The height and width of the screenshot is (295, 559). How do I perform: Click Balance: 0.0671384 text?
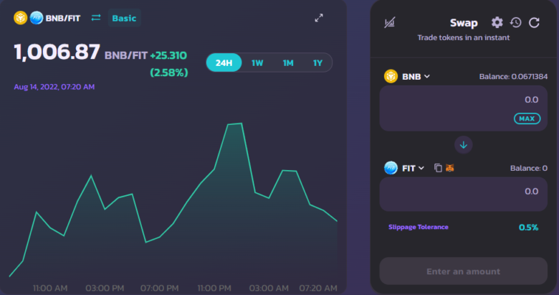pyautogui.click(x=513, y=76)
